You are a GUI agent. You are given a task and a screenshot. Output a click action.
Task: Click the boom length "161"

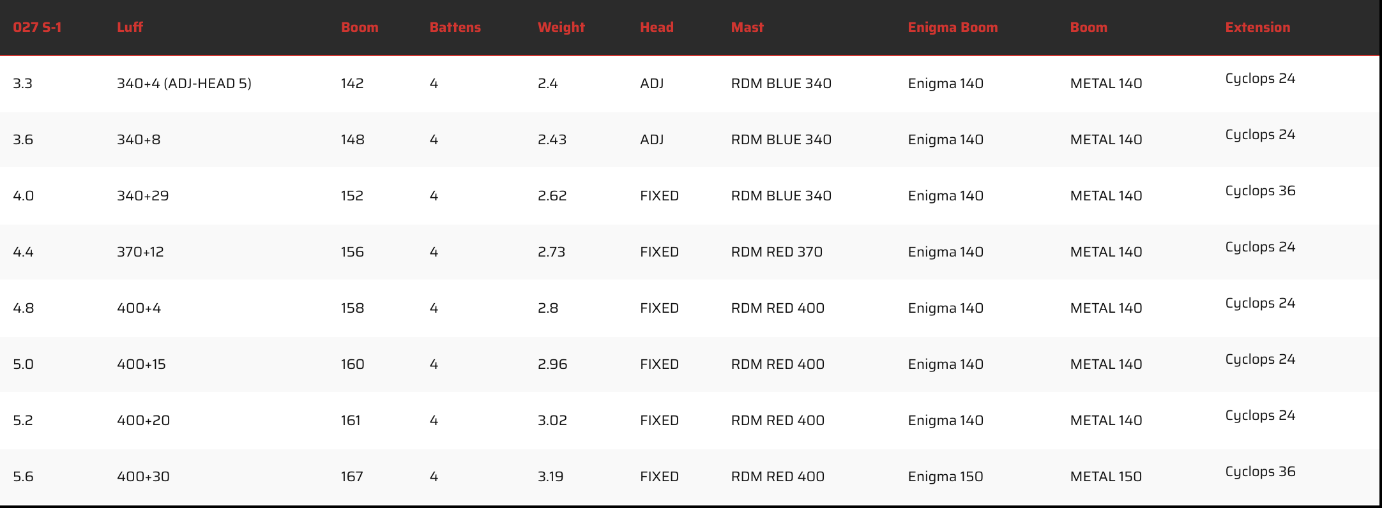click(351, 421)
